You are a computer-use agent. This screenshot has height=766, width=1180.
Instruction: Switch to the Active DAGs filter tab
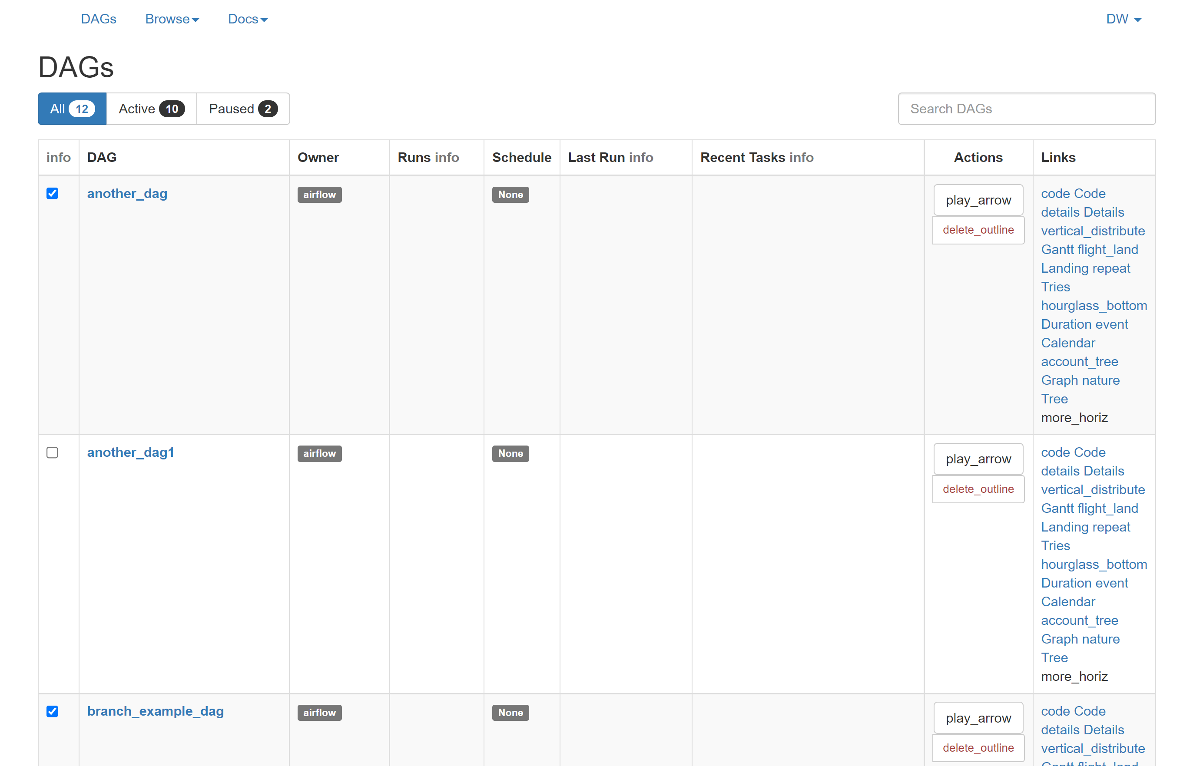point(151,109)
